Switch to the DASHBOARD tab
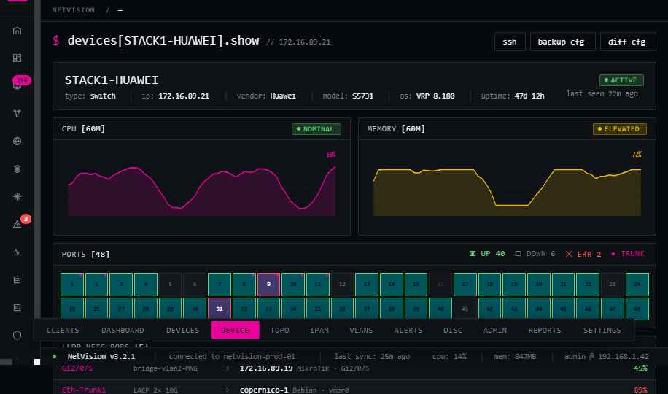Screen dimensions: 668x394 tap(123, 330)
